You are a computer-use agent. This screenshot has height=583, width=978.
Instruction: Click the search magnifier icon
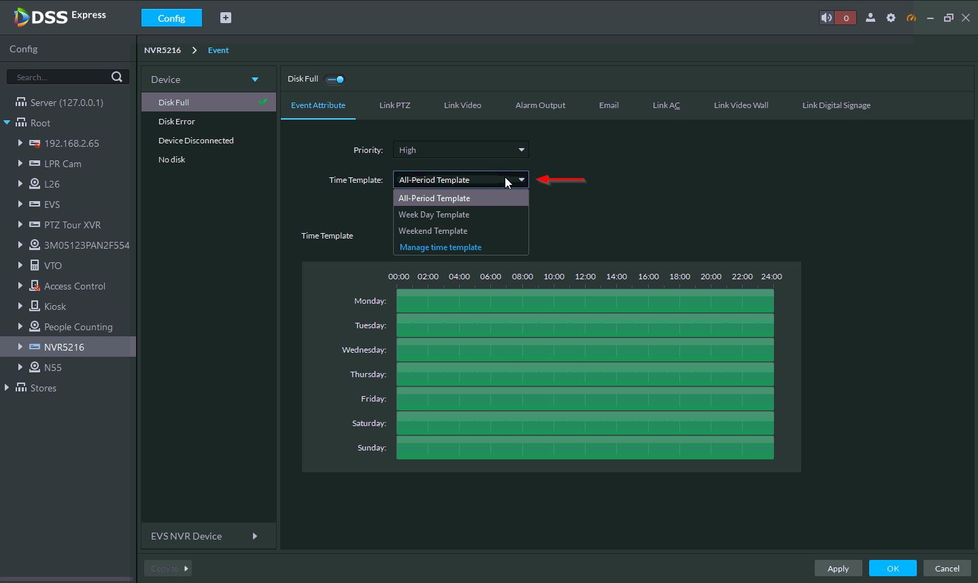point(116,77)
